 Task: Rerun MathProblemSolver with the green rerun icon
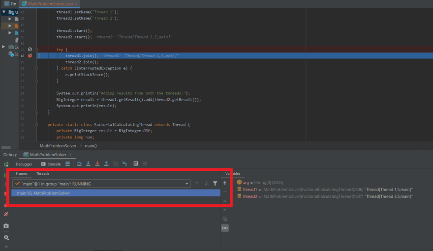(6, 165)
